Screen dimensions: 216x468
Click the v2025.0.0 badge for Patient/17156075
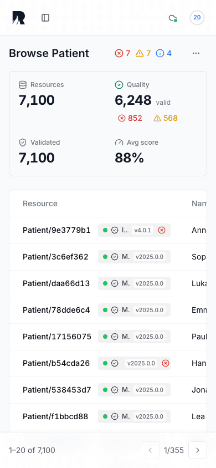click(x=150, y=337)
